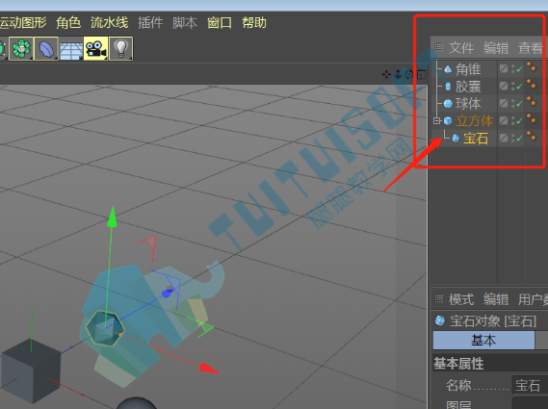Toggle the enable checkmark for 立方体
The height and width of the screenshot is (409, 548).
tap(519, 120)
